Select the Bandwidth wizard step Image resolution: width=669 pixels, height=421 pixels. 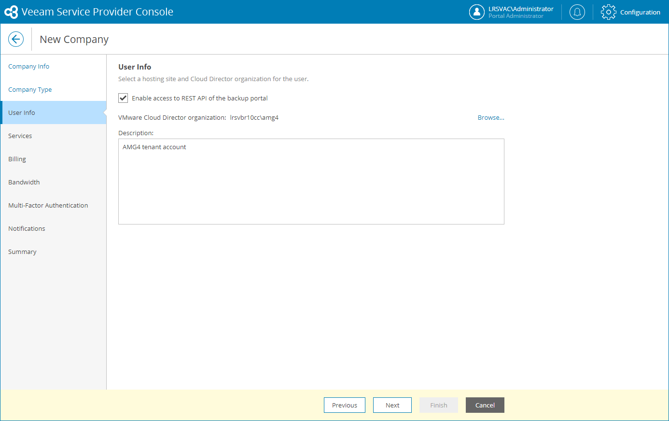pos(24,182)
